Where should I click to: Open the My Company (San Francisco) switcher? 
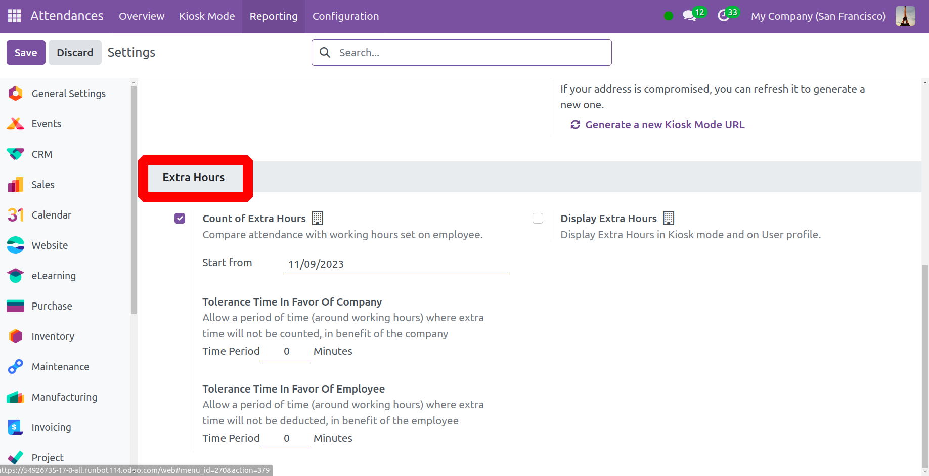pyautogui.click(x=818, y=16)
